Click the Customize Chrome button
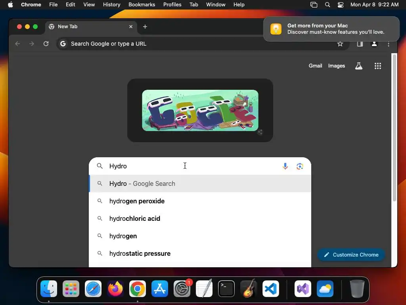Screen dimensions: 406x305 tap(351, 255)
